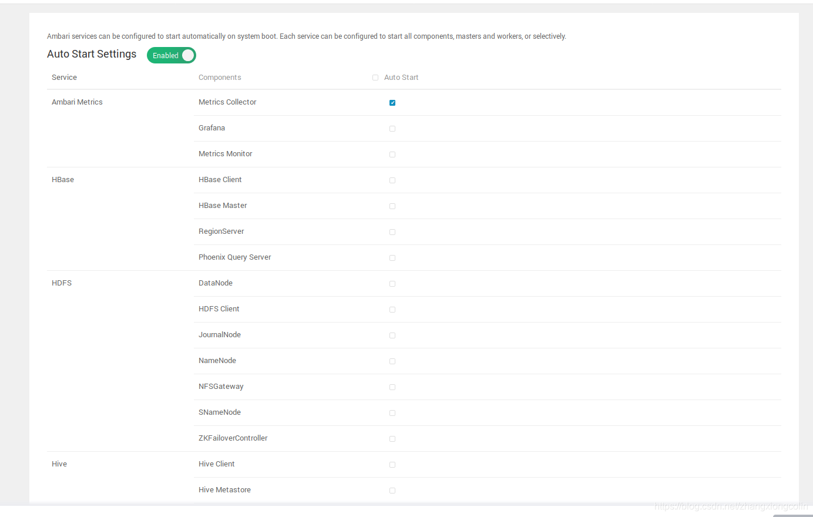Select the ZKFailoverController component text
The width and height of the screenshot is (813, 517).
pyautogui.click(x=233, y=438)
